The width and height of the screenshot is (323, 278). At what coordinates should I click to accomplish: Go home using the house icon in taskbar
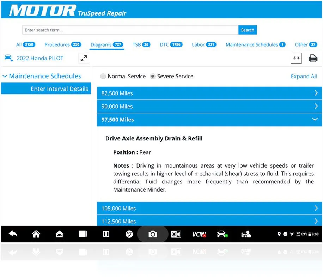click(x=36, y=234)
